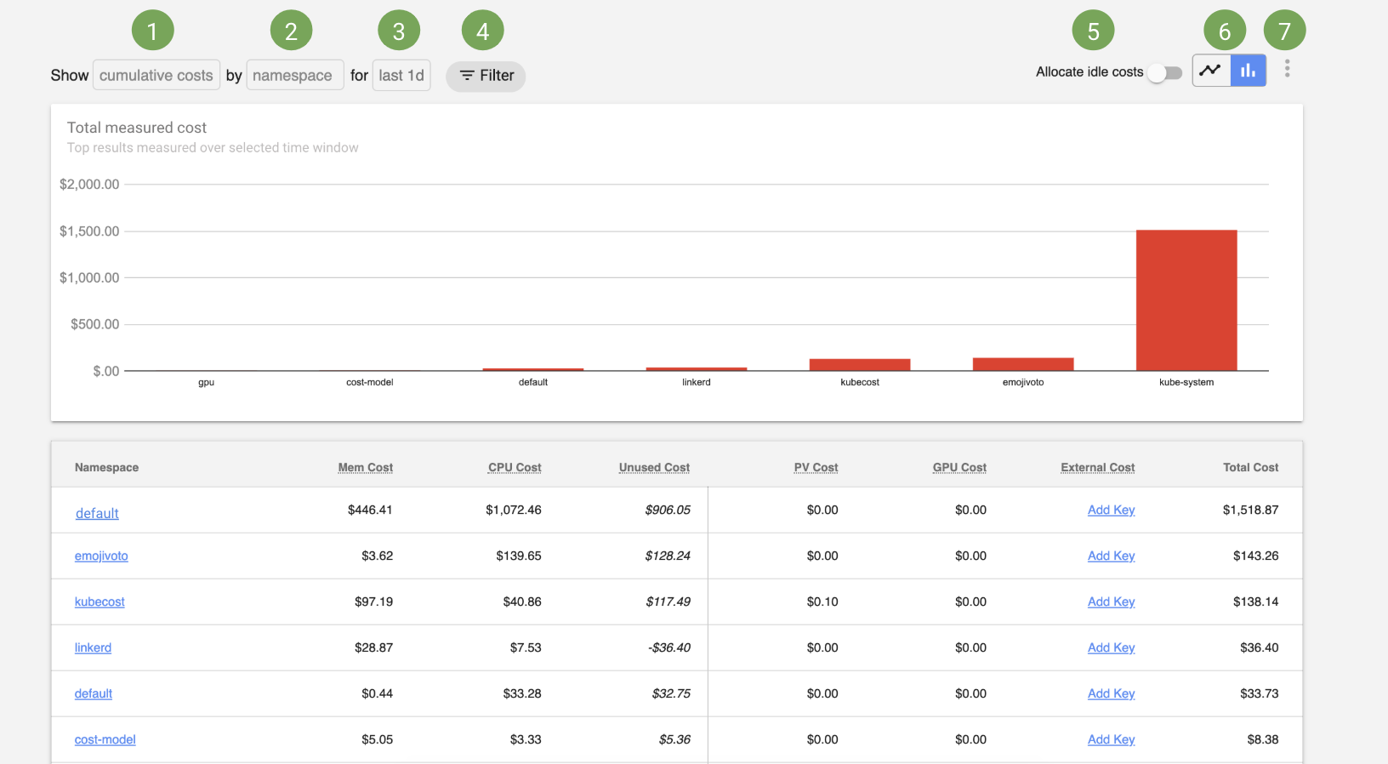Sort by External Cost column header
The image size is (1388, 764).
[1098, 467]
